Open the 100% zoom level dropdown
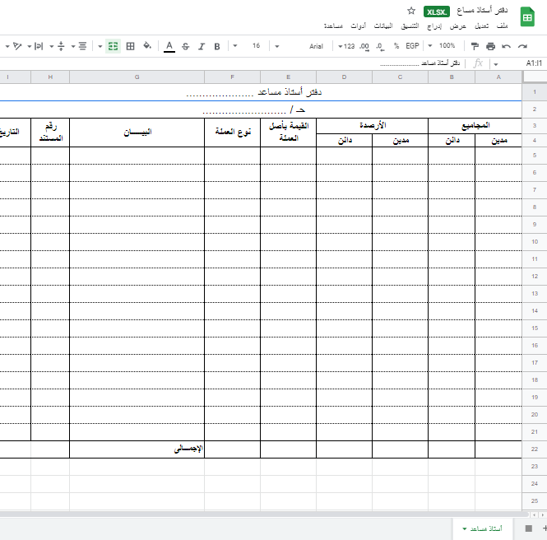This screenshot has width=547, height=540. click(x=448, y=46)
